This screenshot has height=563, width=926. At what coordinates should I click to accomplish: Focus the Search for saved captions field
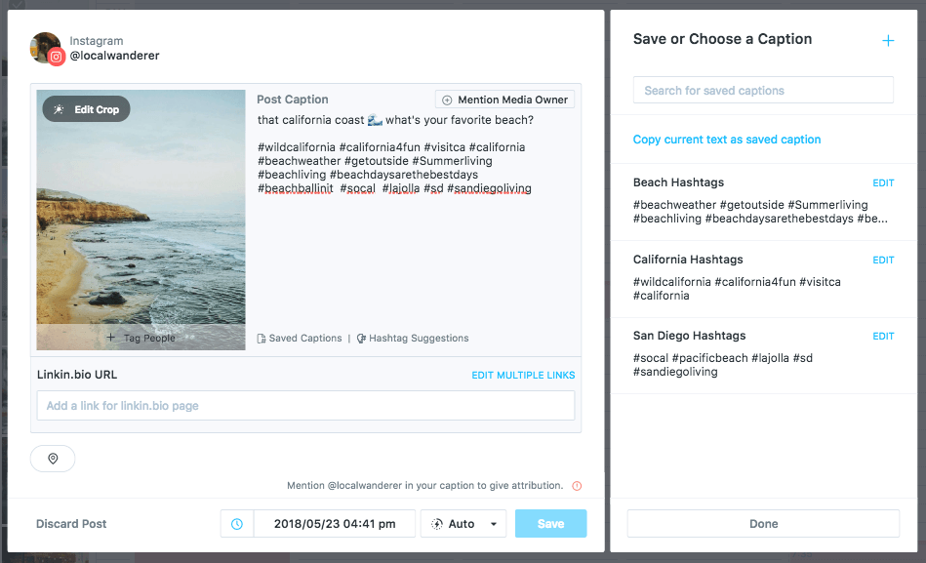click(763, 91)
